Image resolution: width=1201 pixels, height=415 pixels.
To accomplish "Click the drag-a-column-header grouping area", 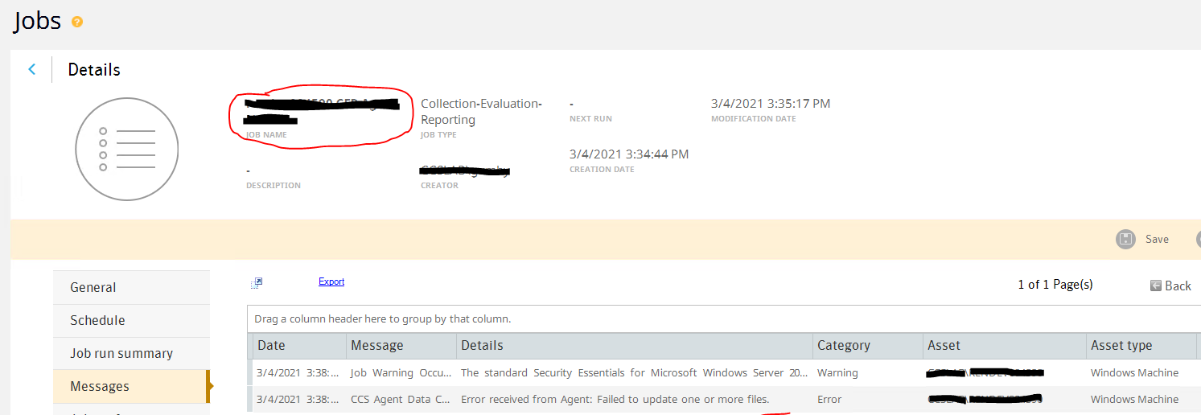I will pos(383,319).
